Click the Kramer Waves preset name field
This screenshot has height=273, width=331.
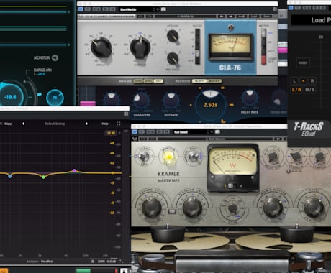point(214,139)
